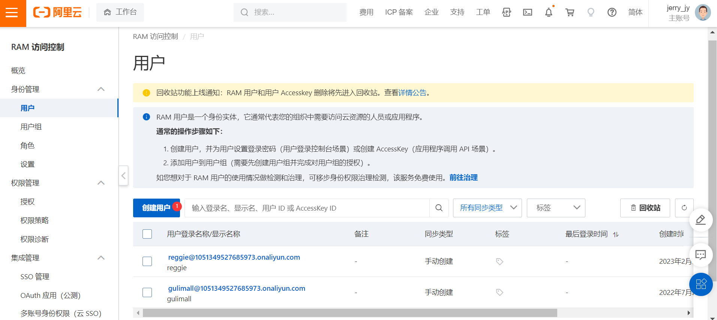
Task: Open the floating edit feedback icon
Action: click(x=701, y=220)
